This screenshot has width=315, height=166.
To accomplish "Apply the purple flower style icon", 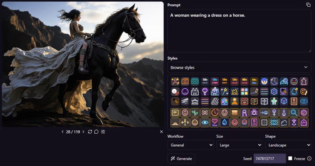I will [205, 92].
